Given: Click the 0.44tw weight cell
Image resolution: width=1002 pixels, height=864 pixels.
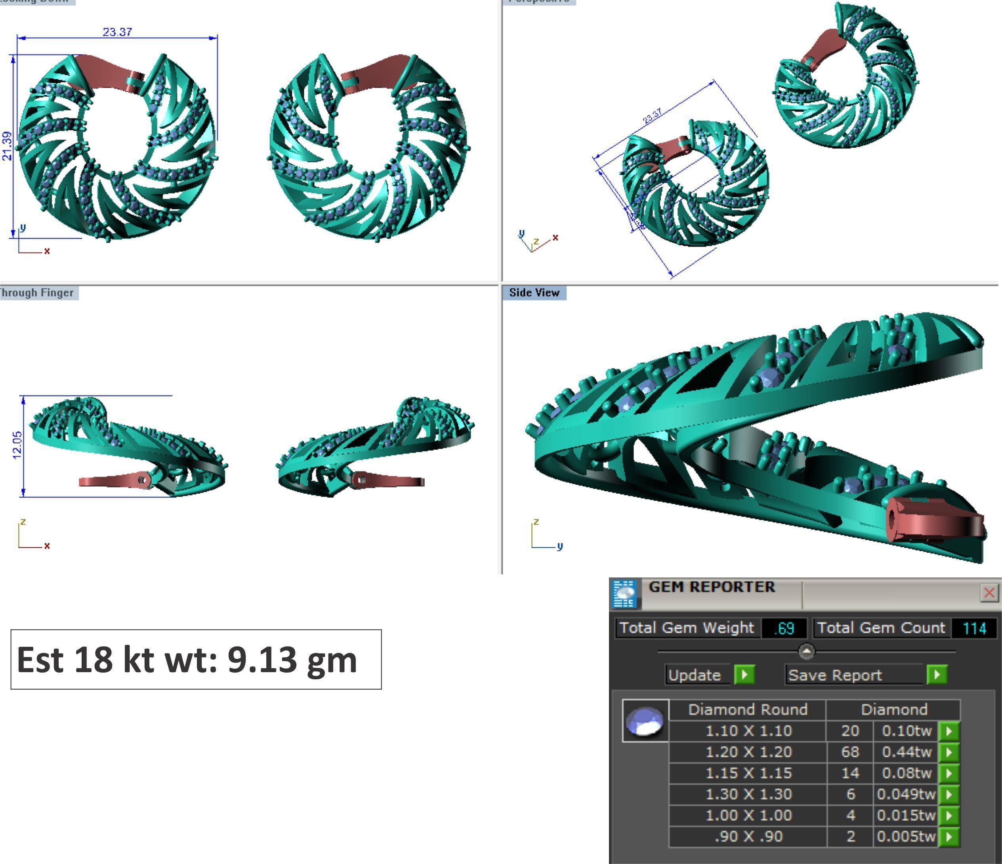Looking at the screenshot, I should (906, 752).
